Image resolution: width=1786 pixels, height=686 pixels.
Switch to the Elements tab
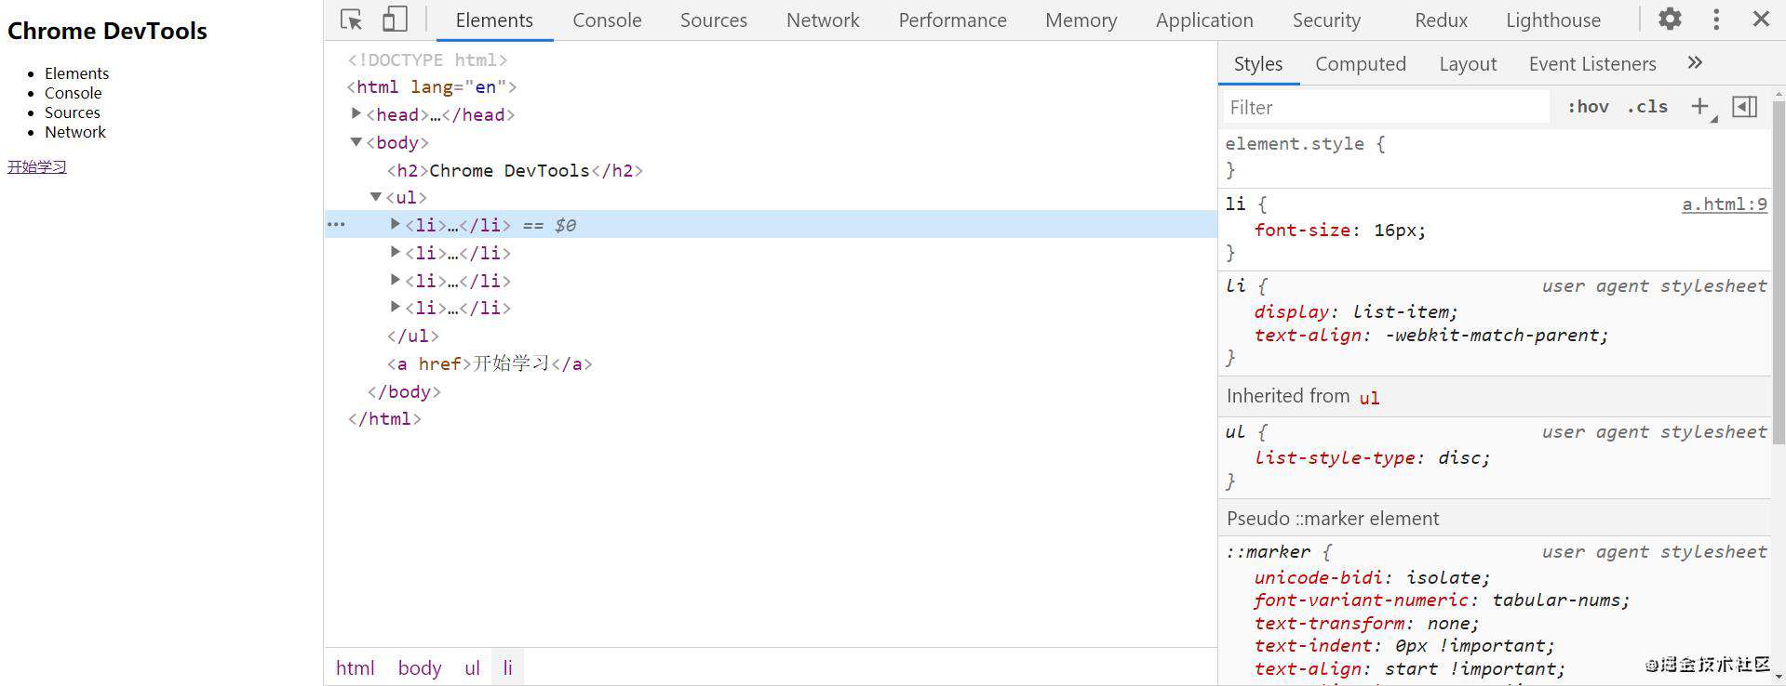pyautogui.click(x=494, y=20)
